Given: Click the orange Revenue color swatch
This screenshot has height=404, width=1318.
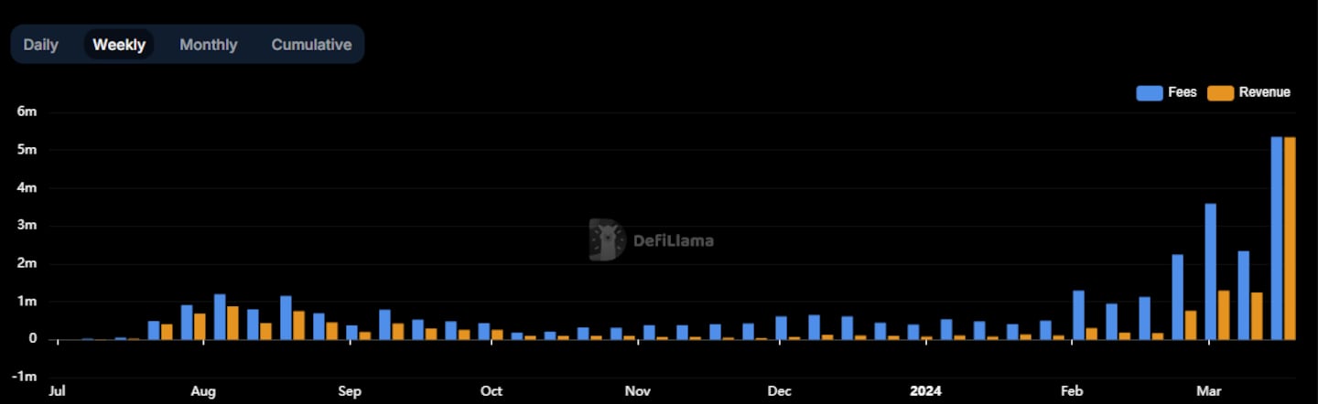Looking at the screenshot, I should (x=1220, y=92).
